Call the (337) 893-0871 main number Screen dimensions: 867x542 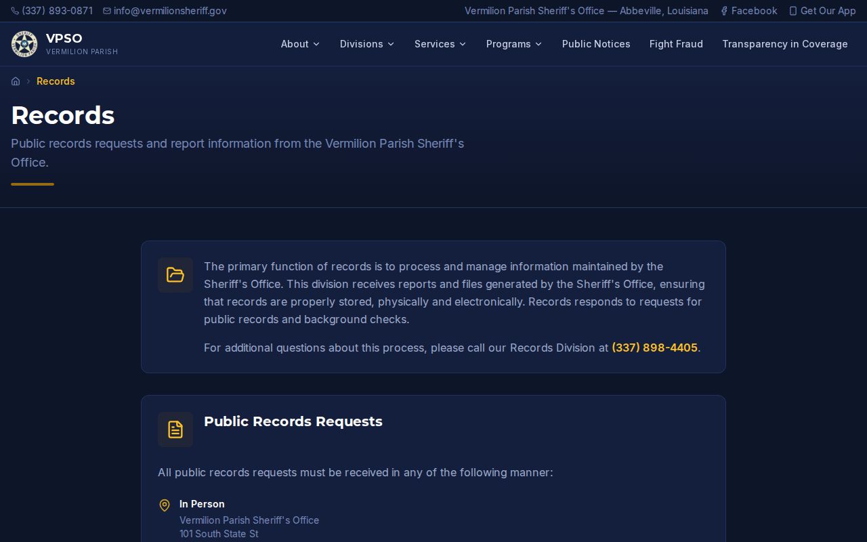click(52, 11)
